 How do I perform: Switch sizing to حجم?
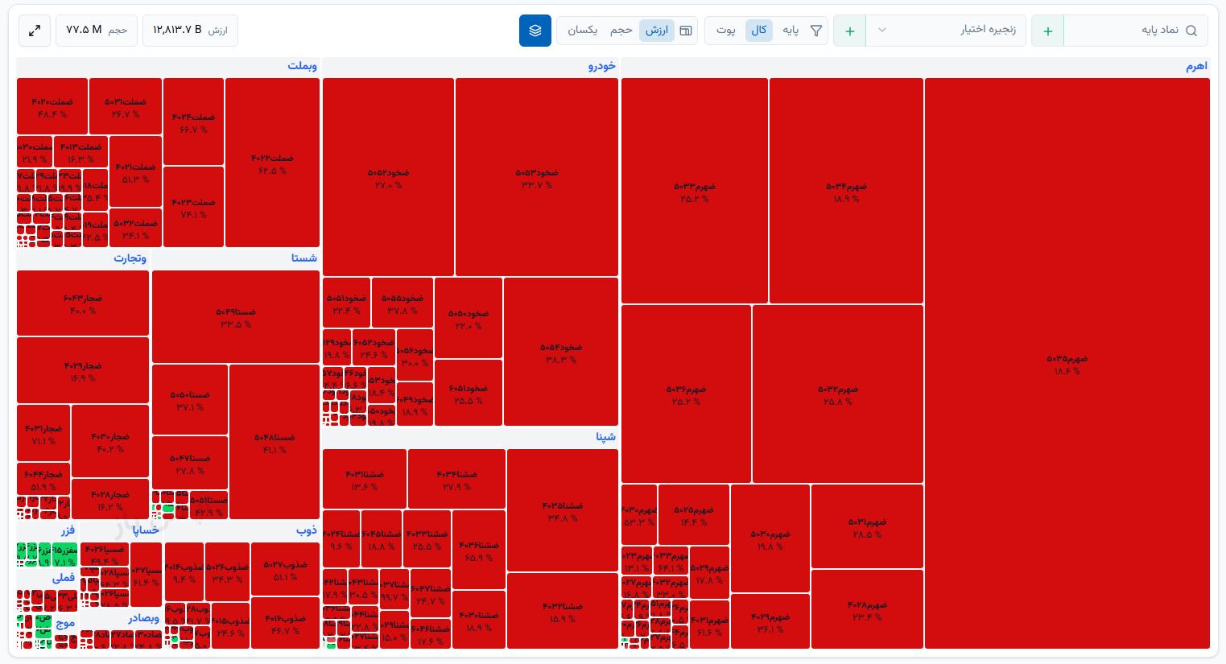tap(621, 31)
